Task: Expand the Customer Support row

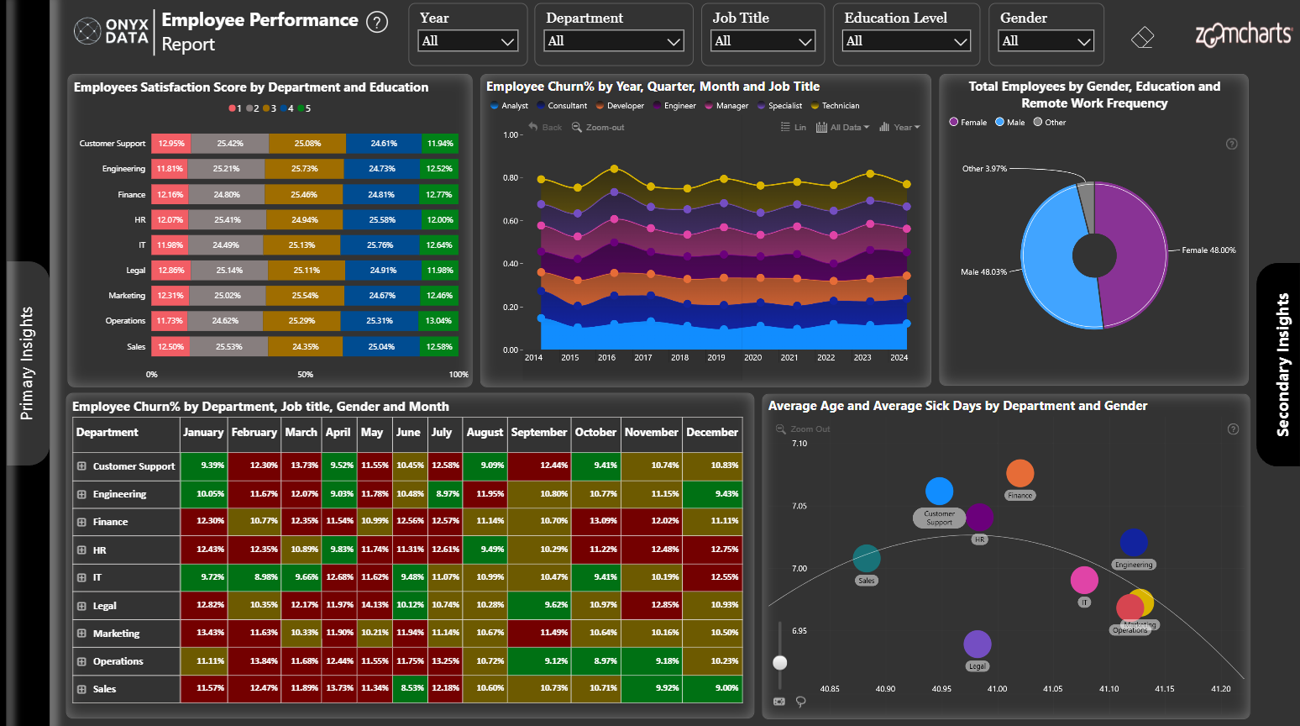Action: (x=81, y=466)
